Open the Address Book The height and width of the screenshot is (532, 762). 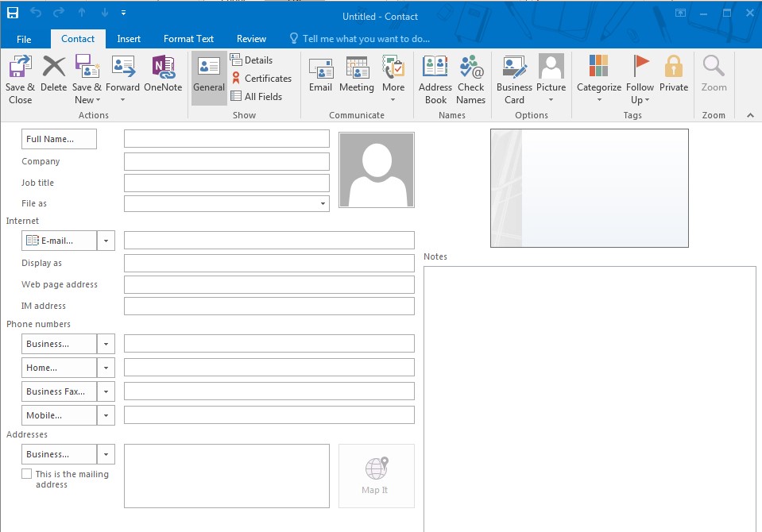coord(435,80)
